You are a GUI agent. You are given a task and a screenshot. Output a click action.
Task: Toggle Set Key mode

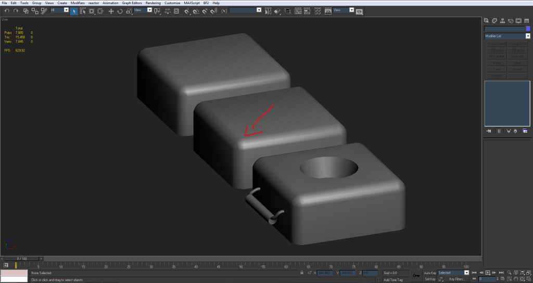429,279
